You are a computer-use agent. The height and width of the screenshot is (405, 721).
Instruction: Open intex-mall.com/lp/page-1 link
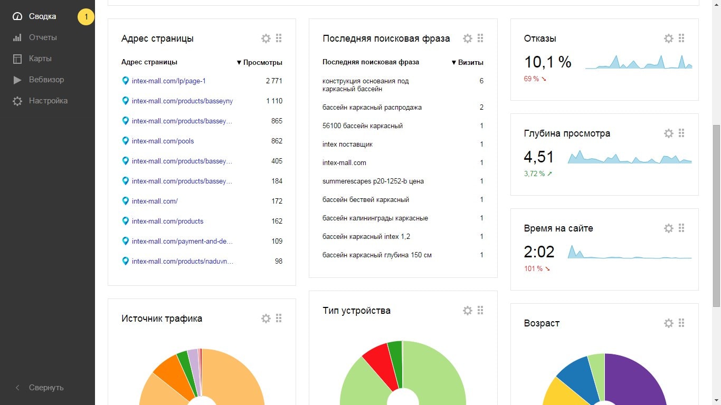coord(168,81)
